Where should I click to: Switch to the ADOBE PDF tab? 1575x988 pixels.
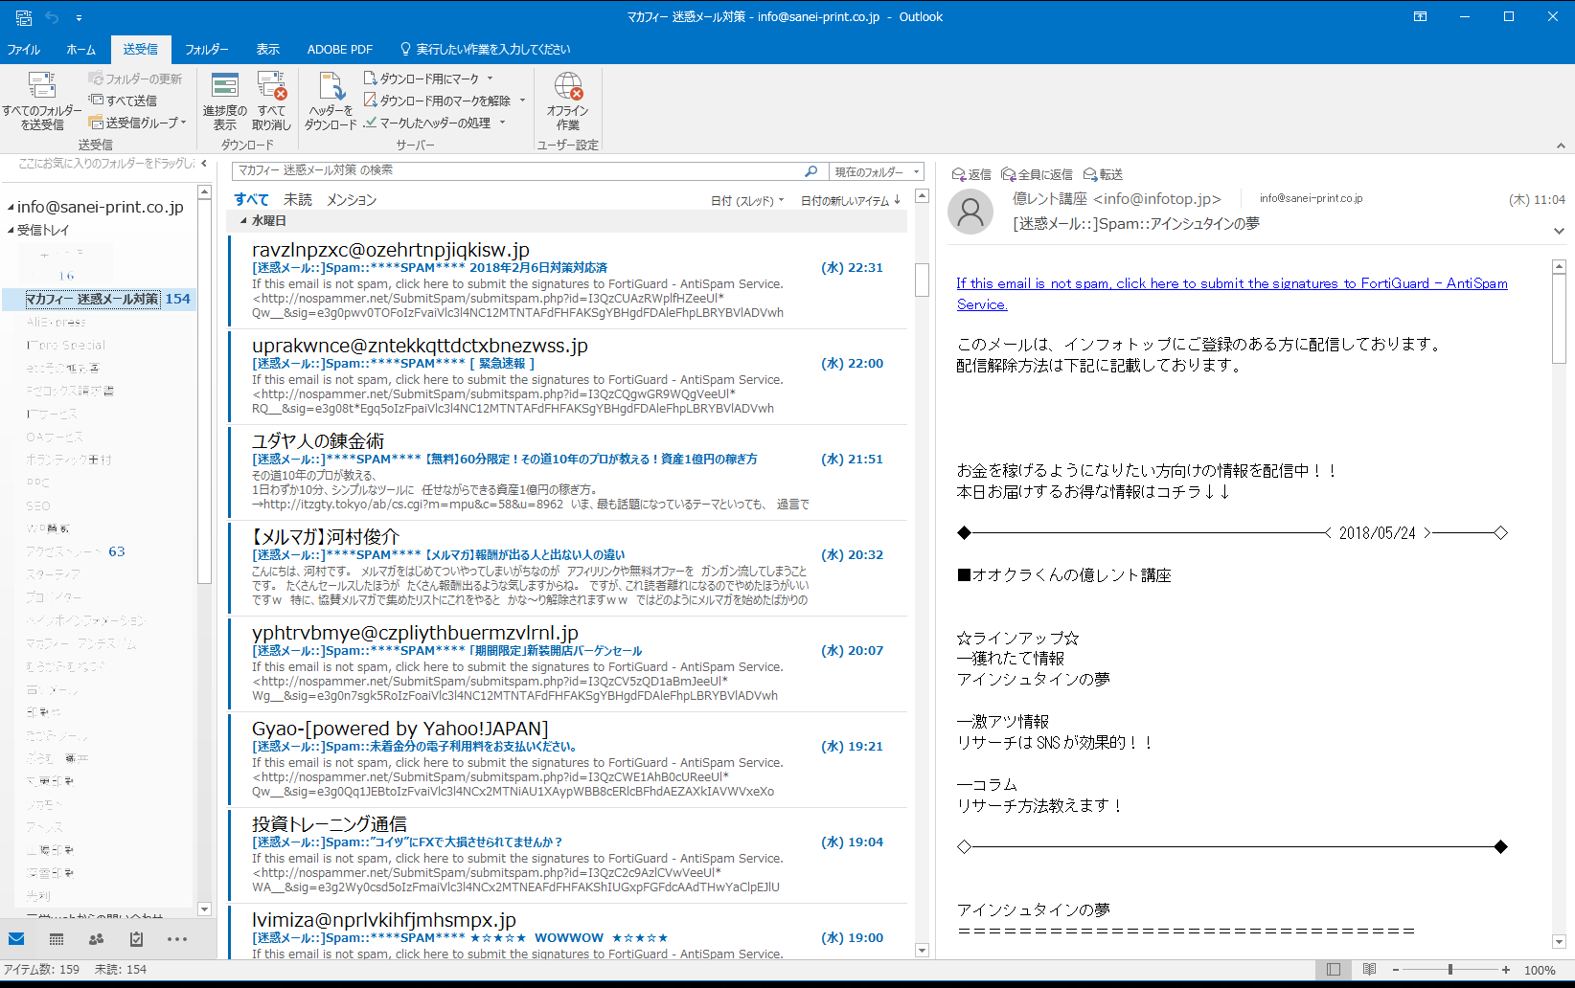(340, 49)
